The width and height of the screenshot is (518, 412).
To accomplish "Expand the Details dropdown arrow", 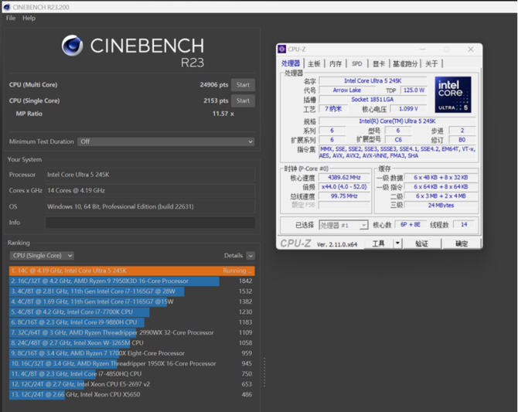I will (250, 256).
